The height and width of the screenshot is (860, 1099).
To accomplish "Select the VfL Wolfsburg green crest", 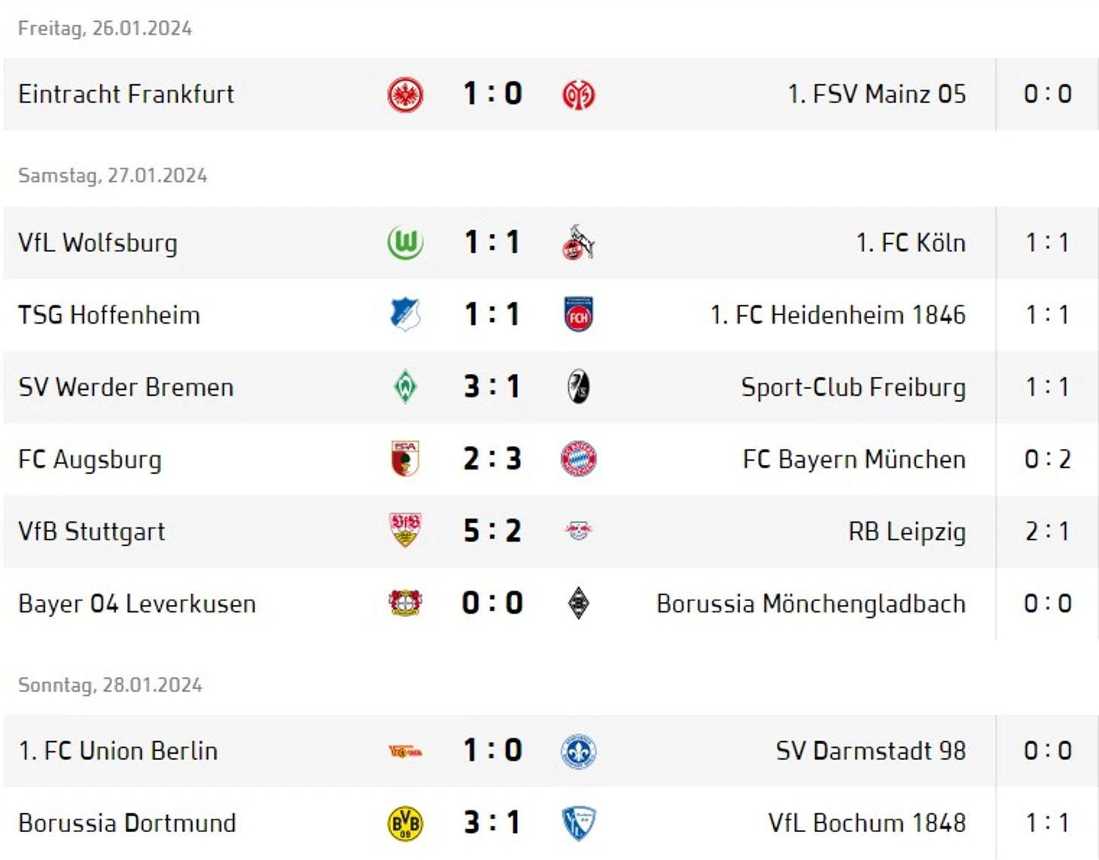I will point(405,243).
